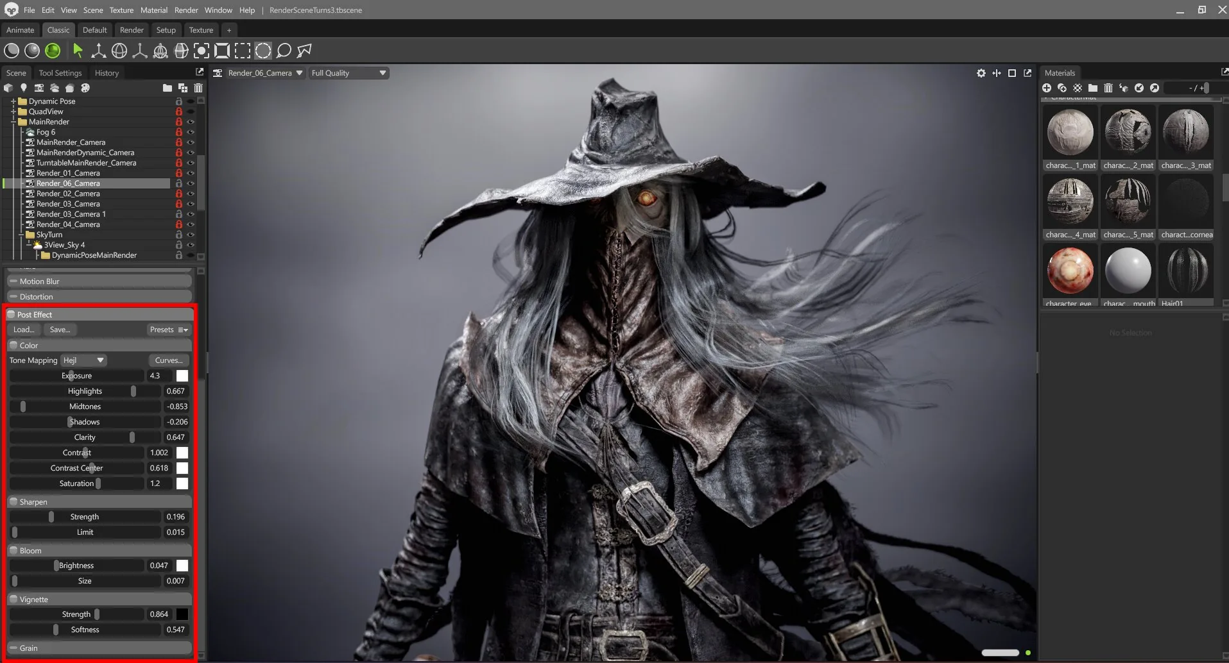The height and width of the screenshot is (663, 1229).
Task: Click the checkered sphere icon in Materials toolbar
Action: 1078,88
